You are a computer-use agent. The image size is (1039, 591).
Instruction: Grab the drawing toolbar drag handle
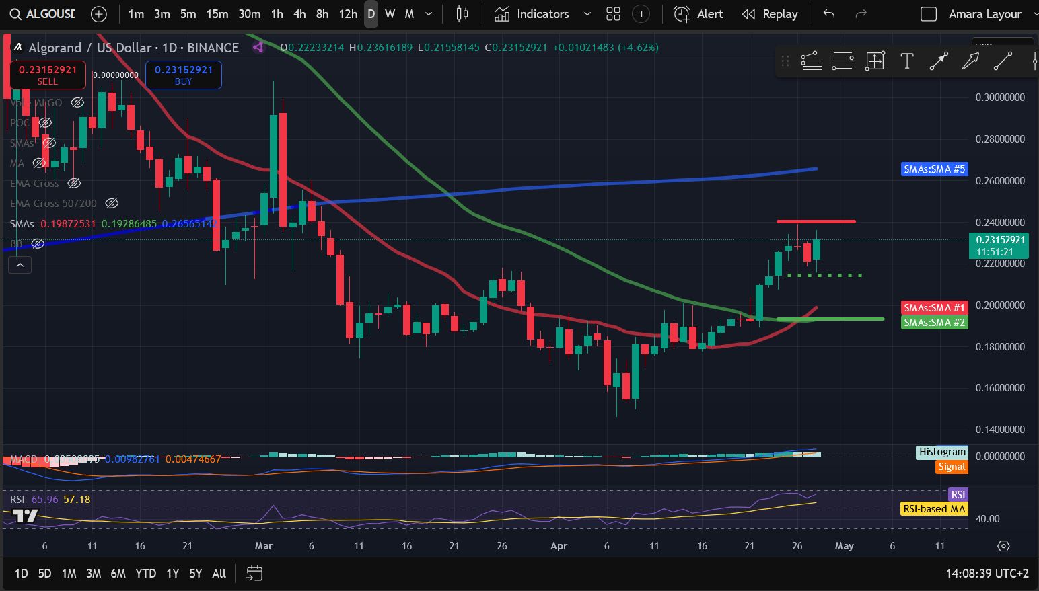785,61
